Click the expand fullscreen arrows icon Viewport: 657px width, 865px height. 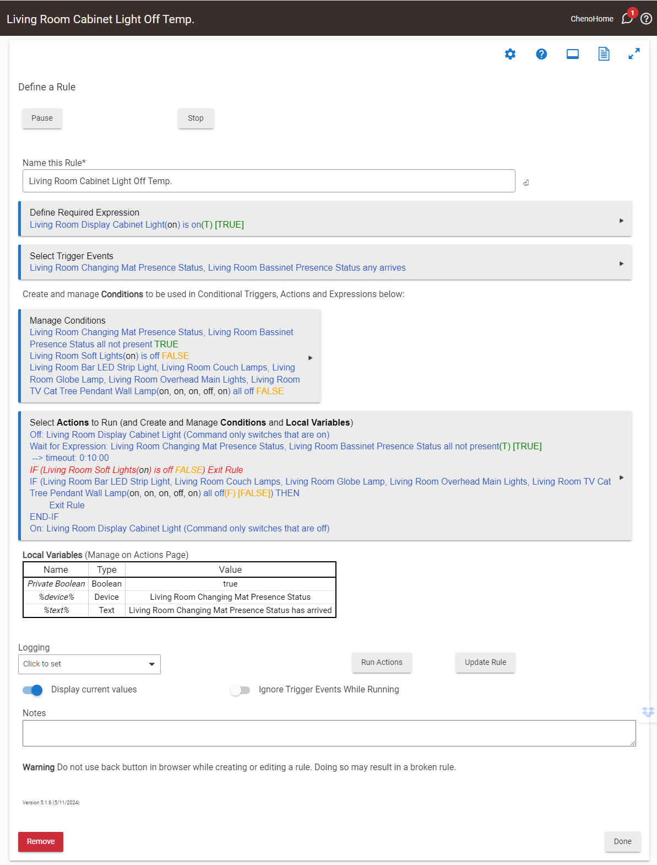point(634,54)
